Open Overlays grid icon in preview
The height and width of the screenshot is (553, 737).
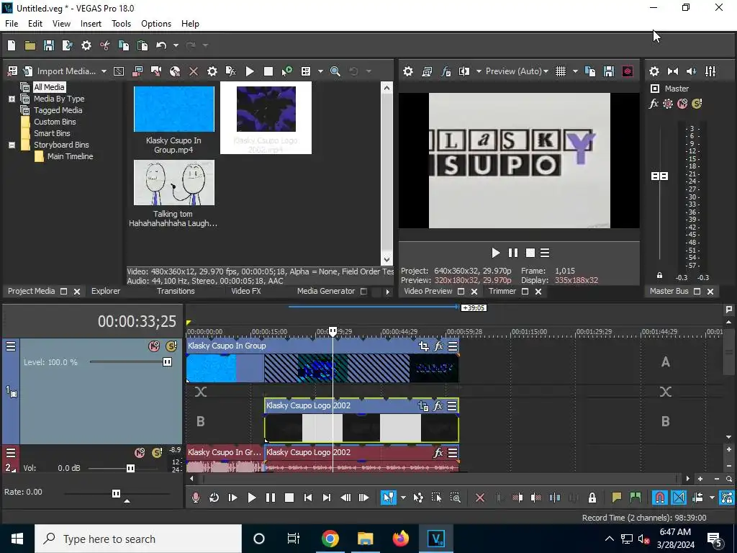[560, 71]
